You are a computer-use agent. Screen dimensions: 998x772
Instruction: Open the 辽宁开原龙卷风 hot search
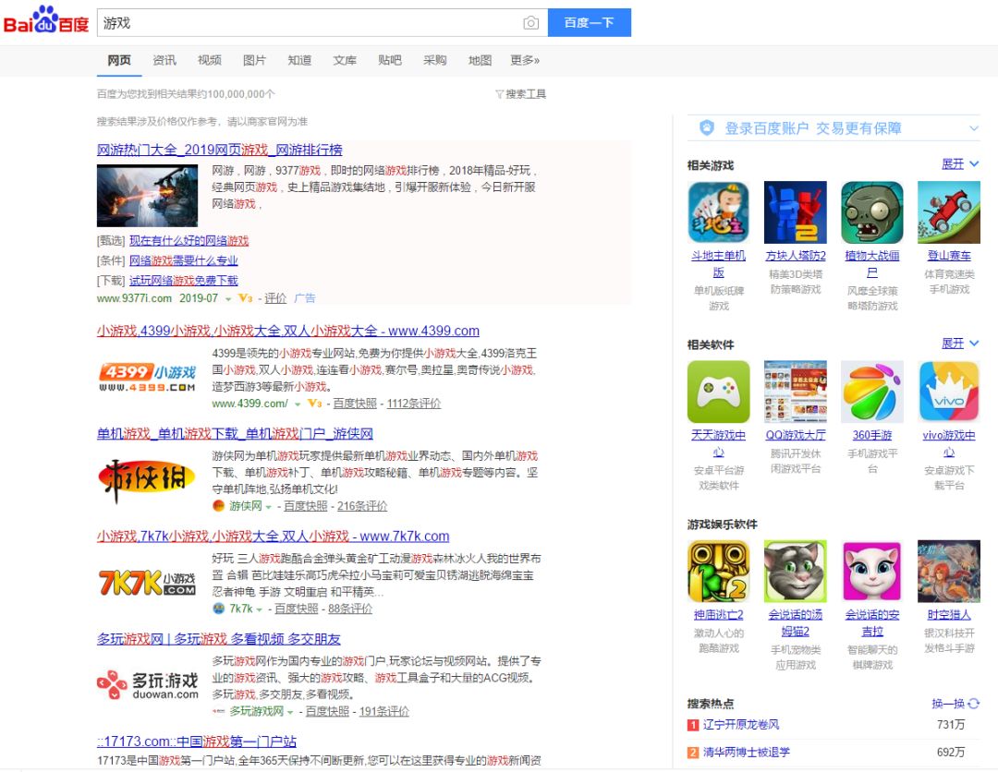[741, 724]
